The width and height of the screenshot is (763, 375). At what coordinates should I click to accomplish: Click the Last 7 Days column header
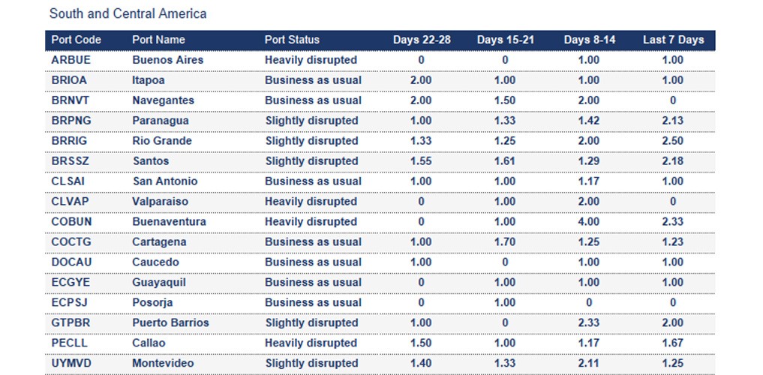(673, 40)
